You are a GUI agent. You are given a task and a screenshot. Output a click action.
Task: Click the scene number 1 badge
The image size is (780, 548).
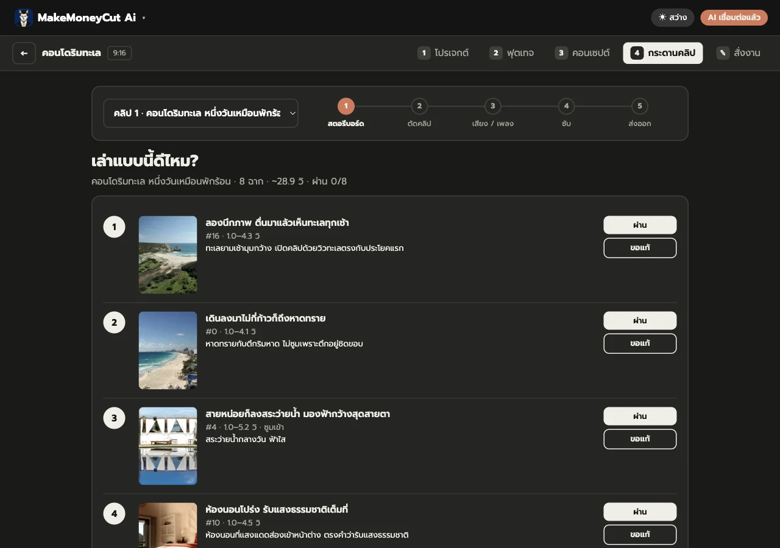(x=114, y=227)
